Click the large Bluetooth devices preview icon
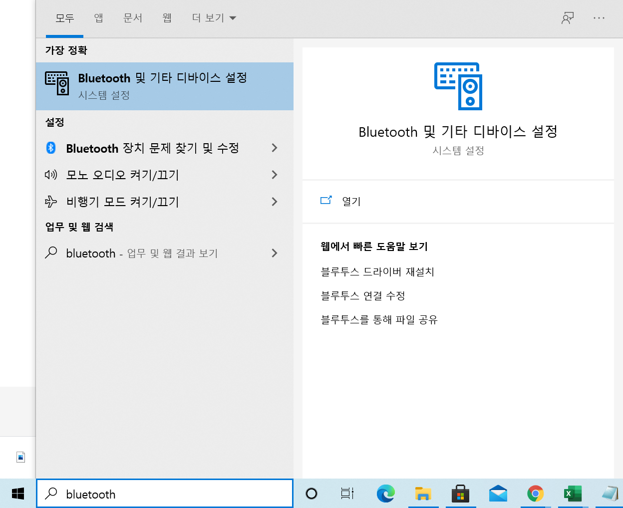623x508 pixels. click(x=458, y=86)
